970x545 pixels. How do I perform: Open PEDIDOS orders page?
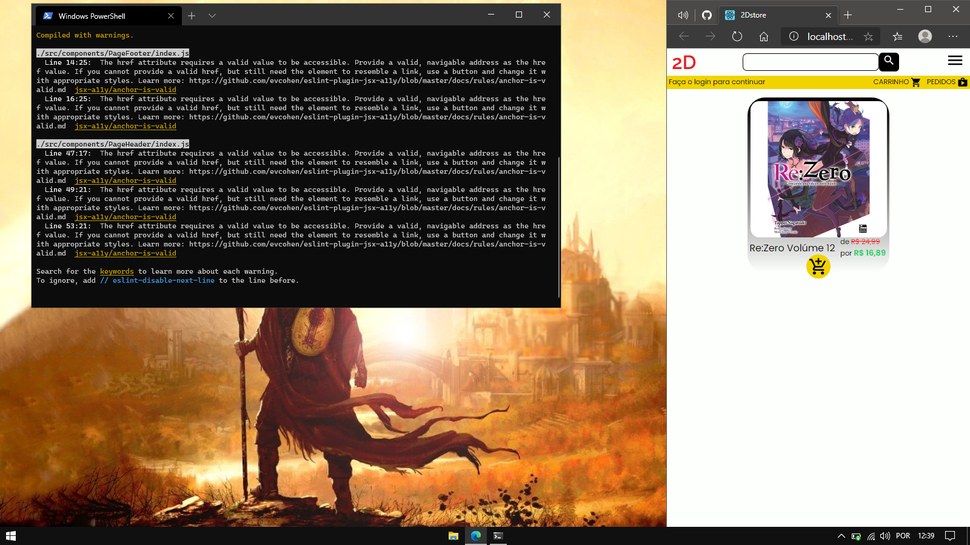pyautogui.click(x=947, y=82)
